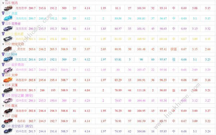Collapse the 037 日曜 row arrow

3,116
